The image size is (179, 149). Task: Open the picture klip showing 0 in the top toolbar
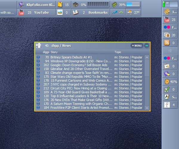(x=60, y=12)
